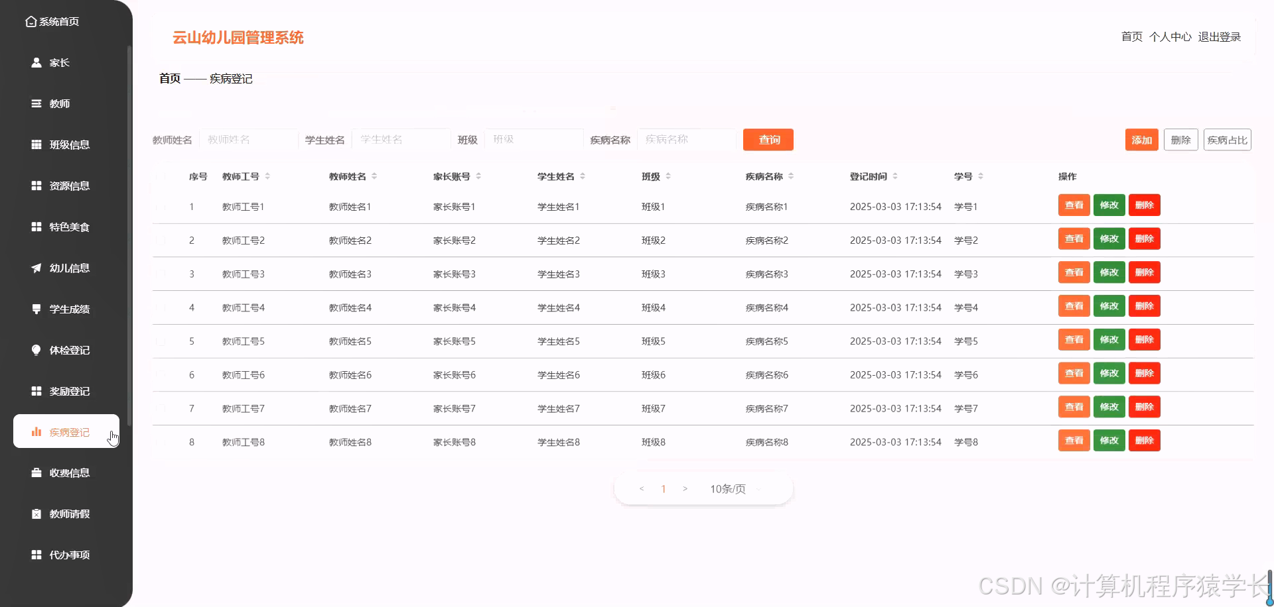Viewport: 1274px width, 607px height.
Task: Sort by 家长账号 column arrows
Action: click(x=478, y=176)
